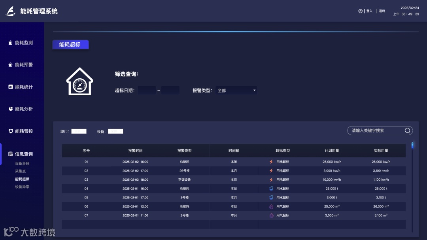Open the 能耗分析 menu item

point(24,109)
